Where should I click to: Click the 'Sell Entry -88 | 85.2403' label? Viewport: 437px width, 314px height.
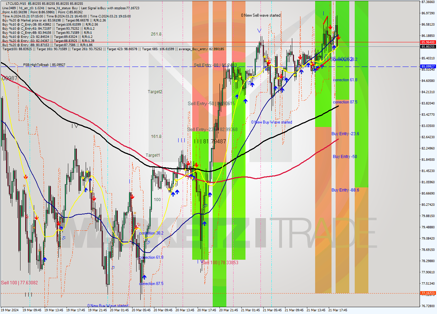tap(215, 65)
